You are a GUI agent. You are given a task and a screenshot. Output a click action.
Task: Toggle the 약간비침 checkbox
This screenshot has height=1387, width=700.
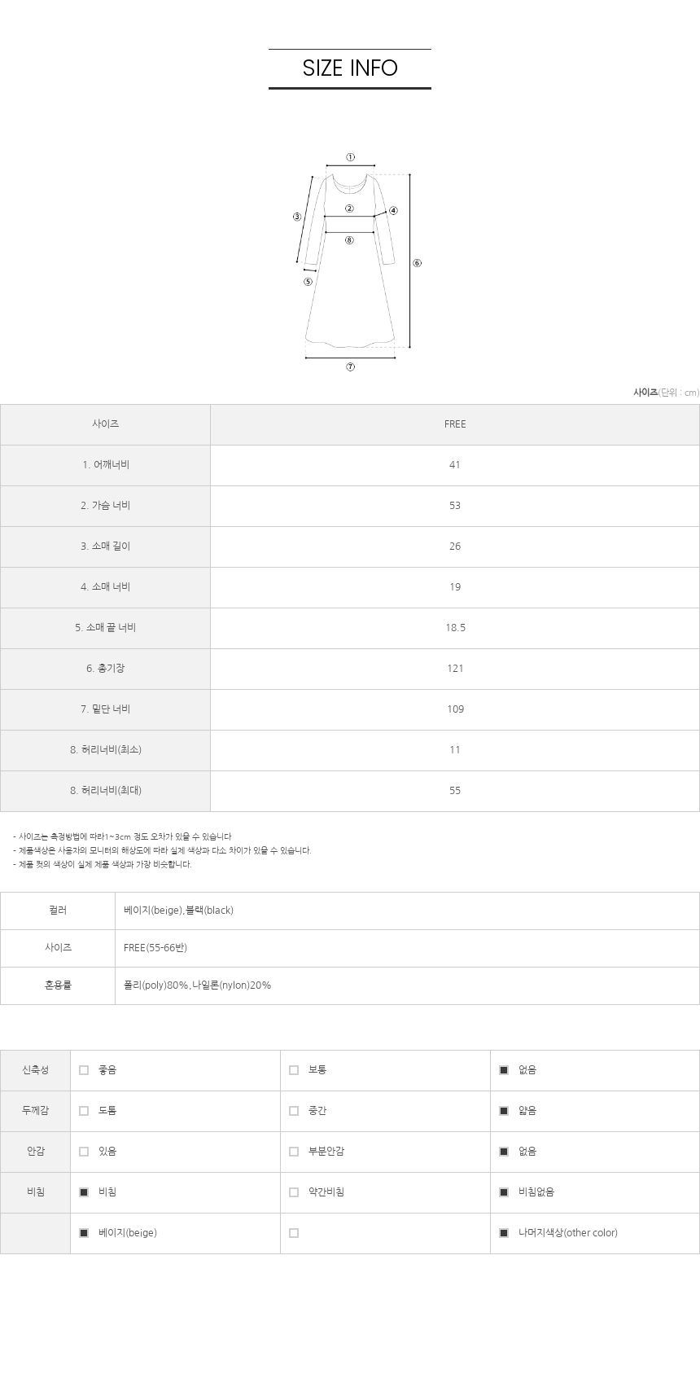tap(294, 1192)
